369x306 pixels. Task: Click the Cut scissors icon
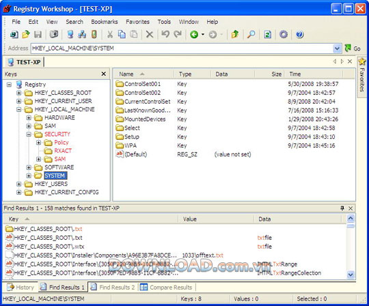[110, 35]
